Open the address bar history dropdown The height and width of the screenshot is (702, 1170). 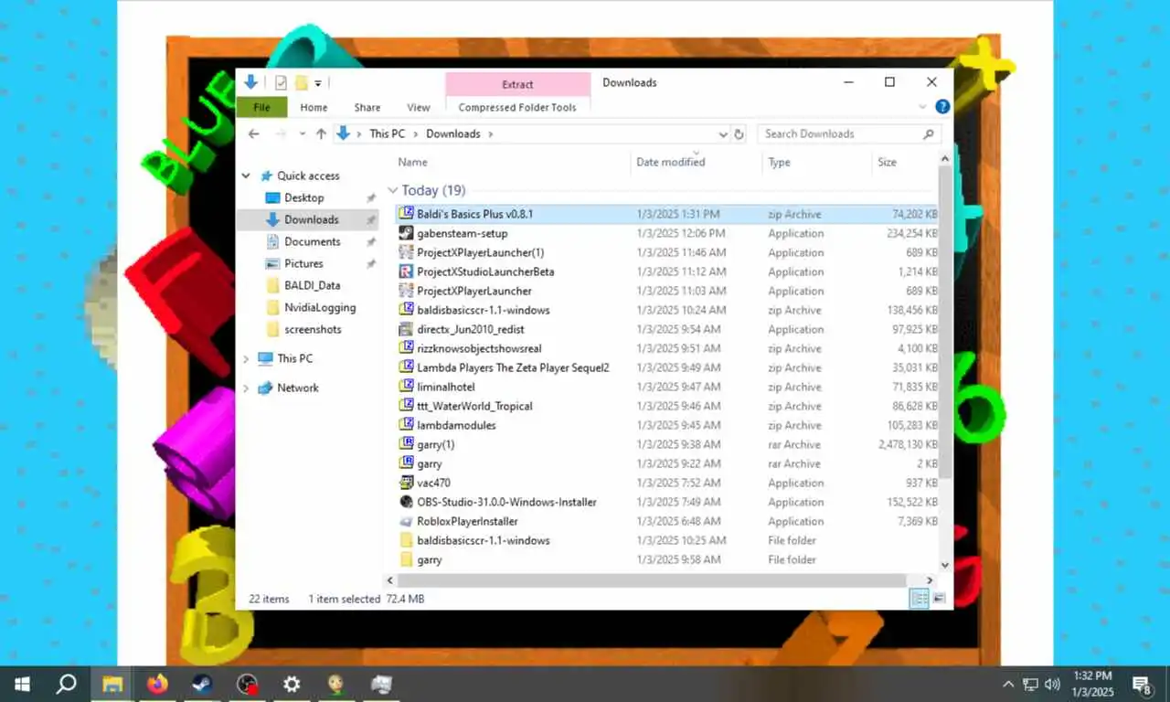pos(723,133)
